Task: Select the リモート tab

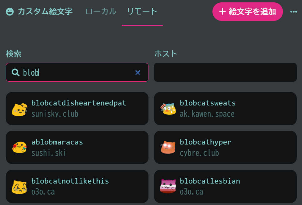Action: 142,12
